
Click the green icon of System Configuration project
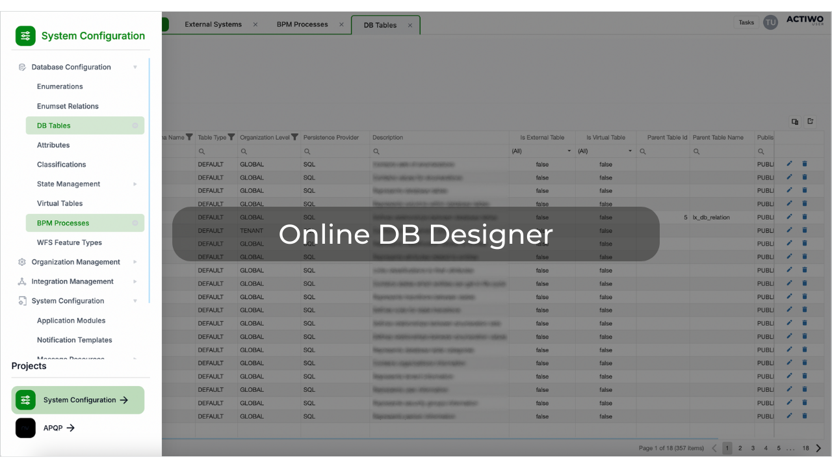[x=25, y=400]
